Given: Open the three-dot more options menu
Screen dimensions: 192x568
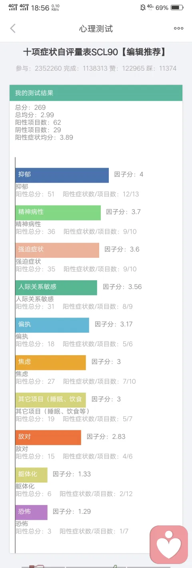Looking at the screenshot, I should click(x=178, y=29).
